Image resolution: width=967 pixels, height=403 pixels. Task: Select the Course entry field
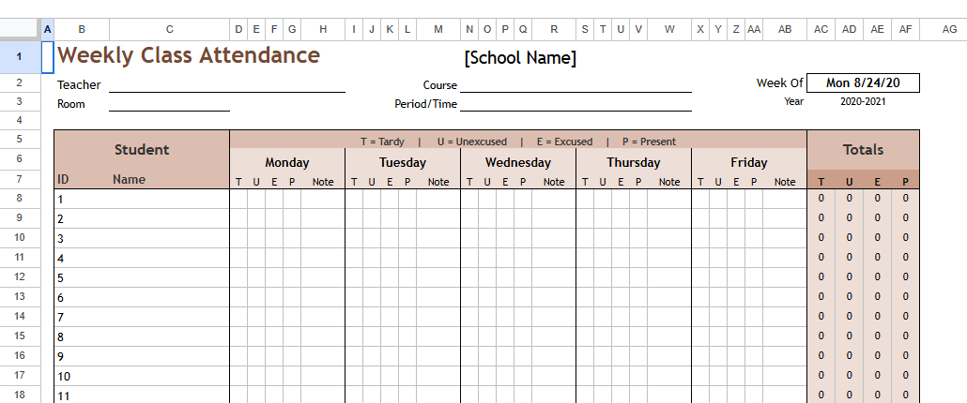[575, 85]
